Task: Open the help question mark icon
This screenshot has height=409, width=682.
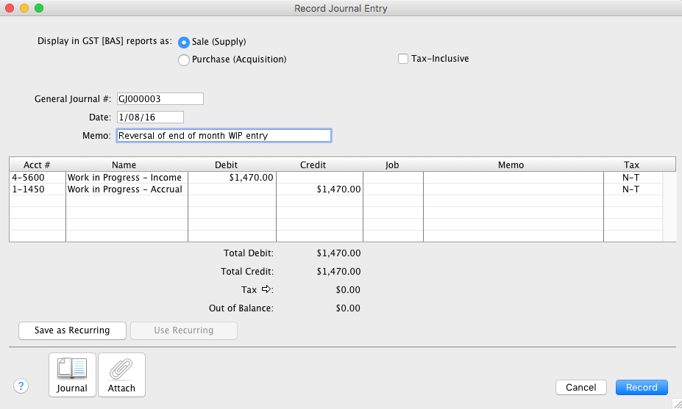Action: 21,386
